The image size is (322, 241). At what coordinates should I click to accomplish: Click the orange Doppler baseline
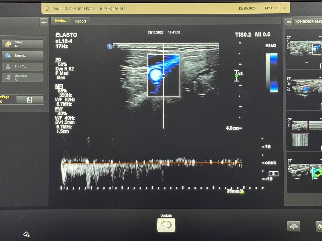(x=152, y=163)
